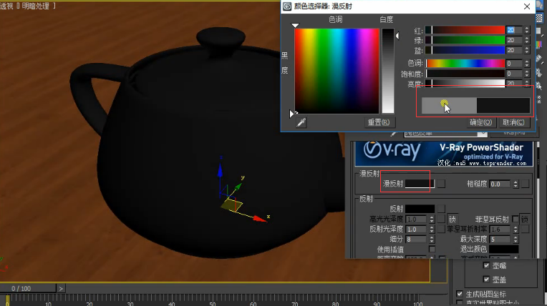Click the Fresnel IOR (菲涅耳折射率) field

point(500,229)
